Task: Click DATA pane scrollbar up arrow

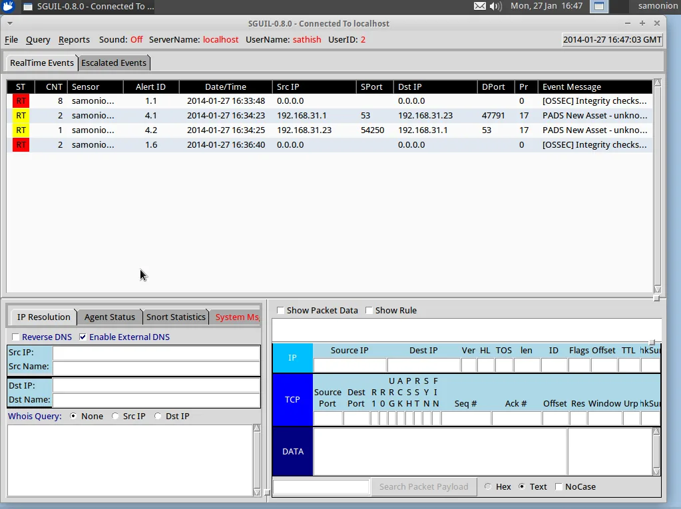Action: 656,431
